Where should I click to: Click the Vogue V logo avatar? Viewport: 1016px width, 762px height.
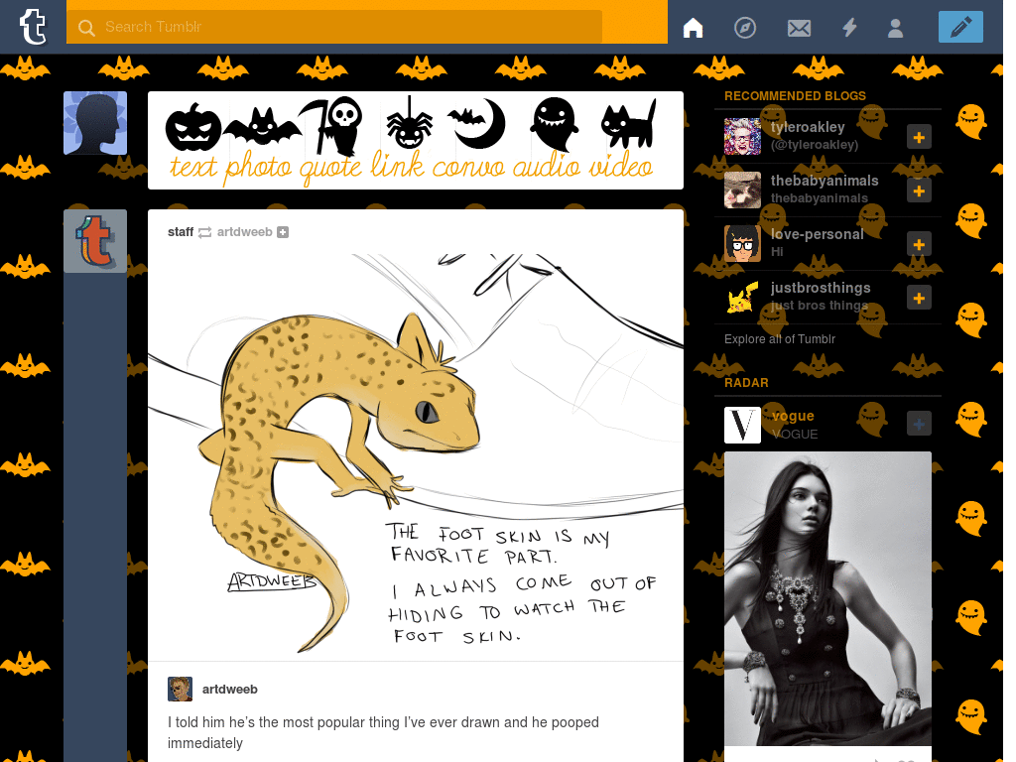(x=742, y=425)
